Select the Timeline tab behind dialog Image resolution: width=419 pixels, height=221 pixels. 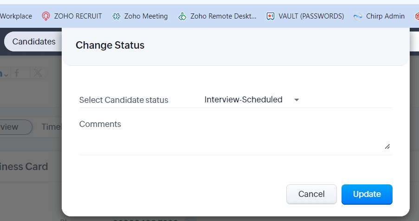click(x=51, y=127)
